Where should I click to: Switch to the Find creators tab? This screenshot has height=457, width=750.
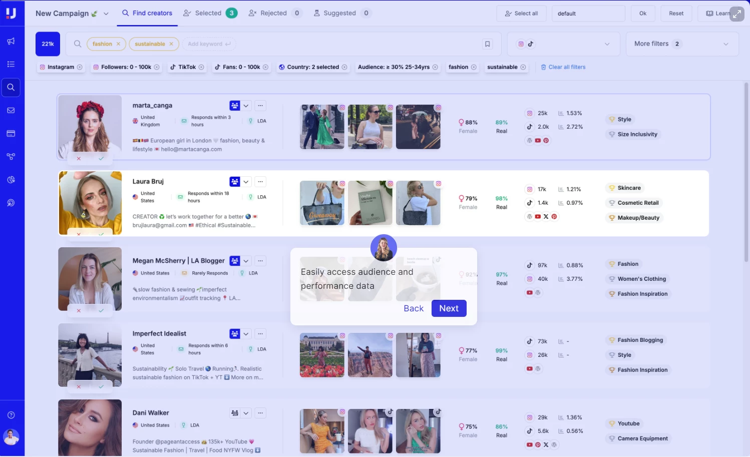[147, 13]
